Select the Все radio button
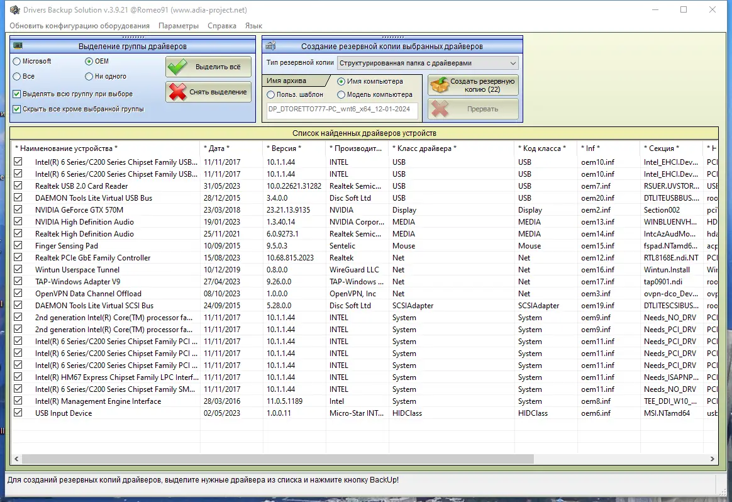This screenshot has height=502, width=732. (x=17, y=76)
